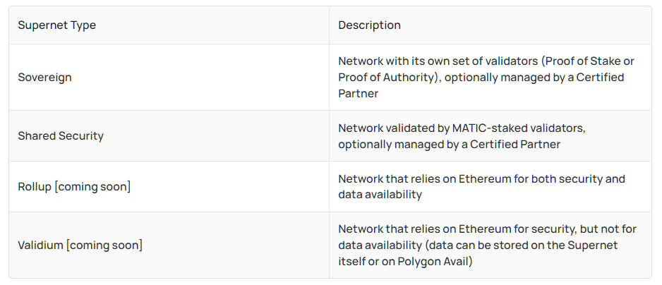Click the MATIC-staked validators text
The width and height of the screenshot is (662, 285).
coord(519,128)
